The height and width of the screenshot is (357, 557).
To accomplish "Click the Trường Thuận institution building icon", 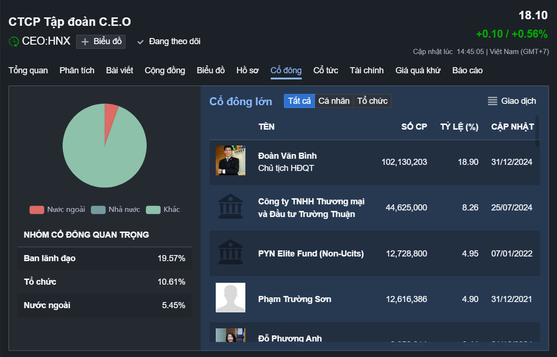I will point(230,208).
